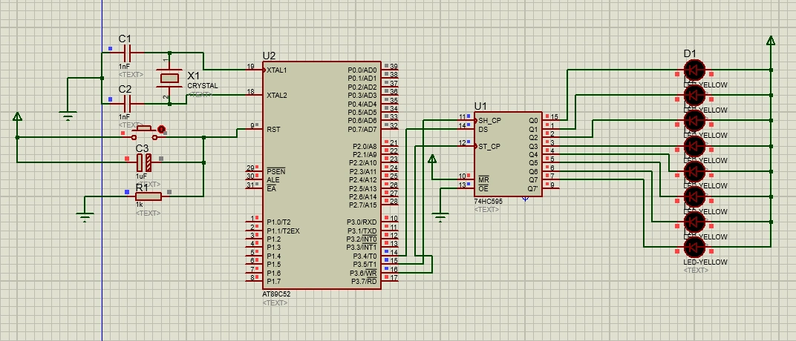Select the X1 crystal component
The width and height of the screenshot is (796, 341).
tap(170, 77)
